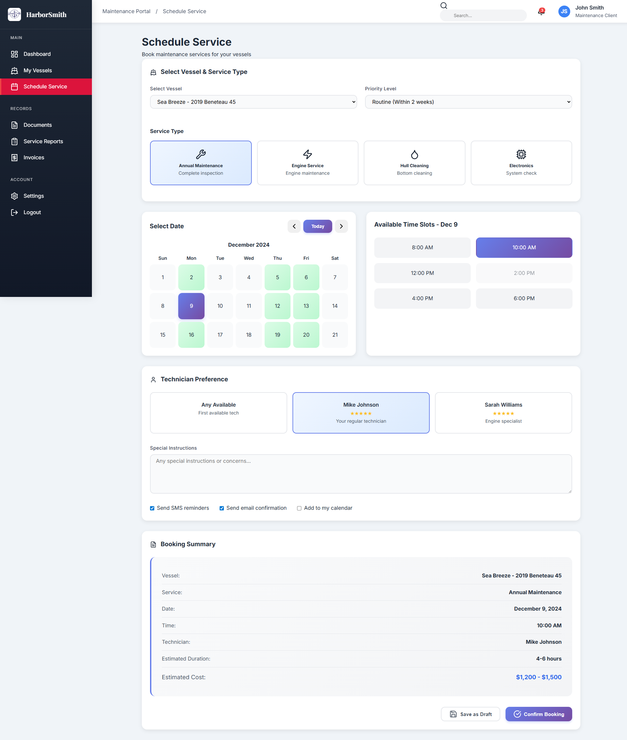Expand the Priority Level dropdown
This screenshot has height=740, width=627.
pos(468,102)
